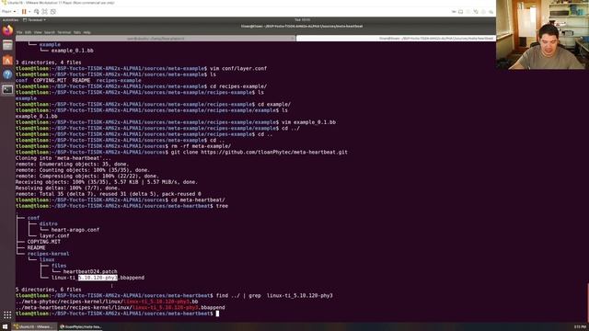Open the terminal Edit menu

click(29, 33)
